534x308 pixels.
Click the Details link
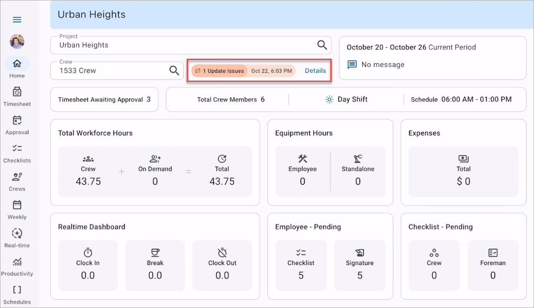pyautogui.click(x=315, y=71)
